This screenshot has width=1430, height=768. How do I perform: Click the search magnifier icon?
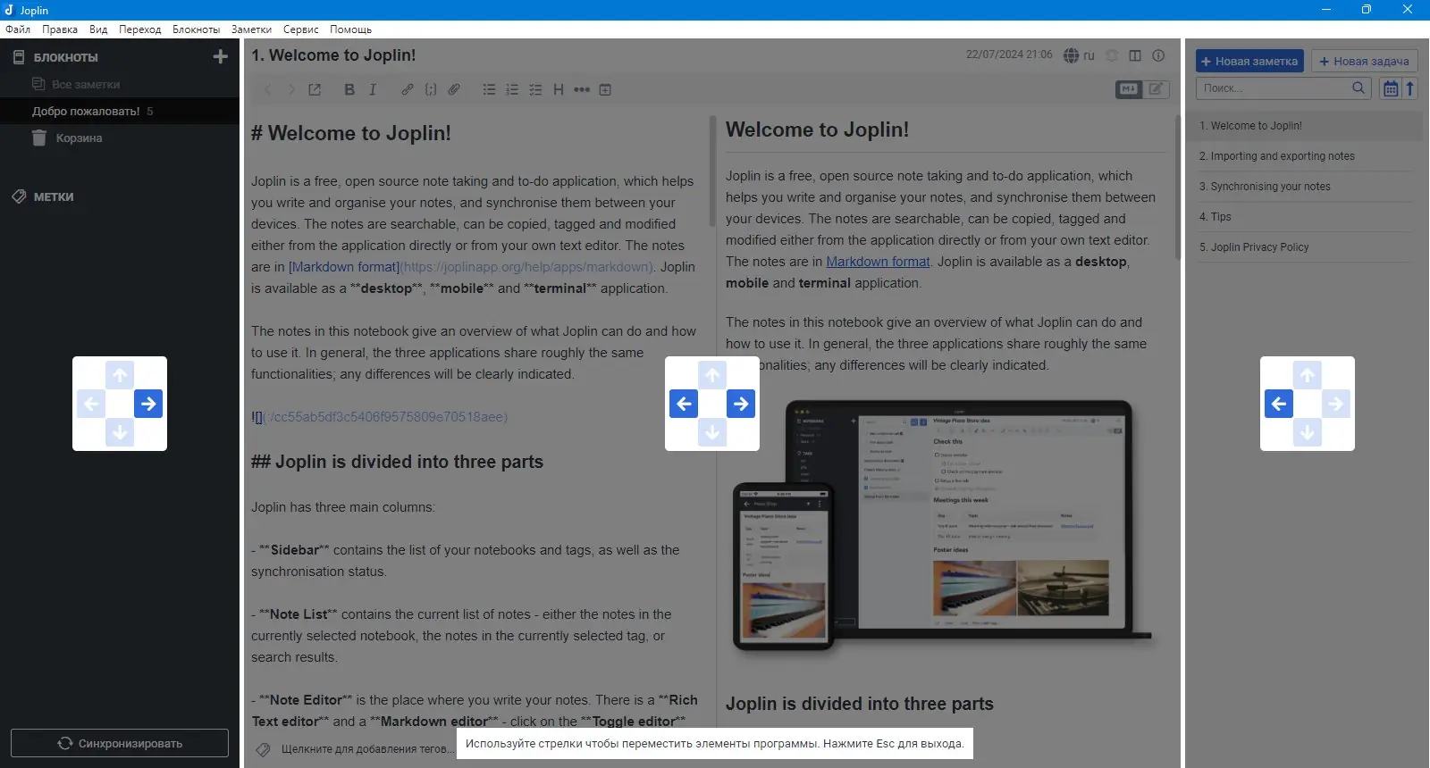coord(1358,88)
